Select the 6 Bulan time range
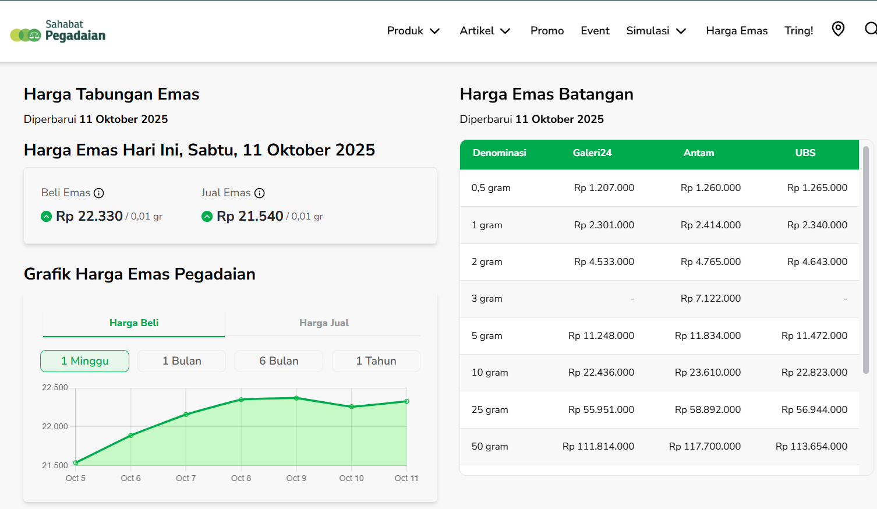The image size is (877, 509). point(278,361)
